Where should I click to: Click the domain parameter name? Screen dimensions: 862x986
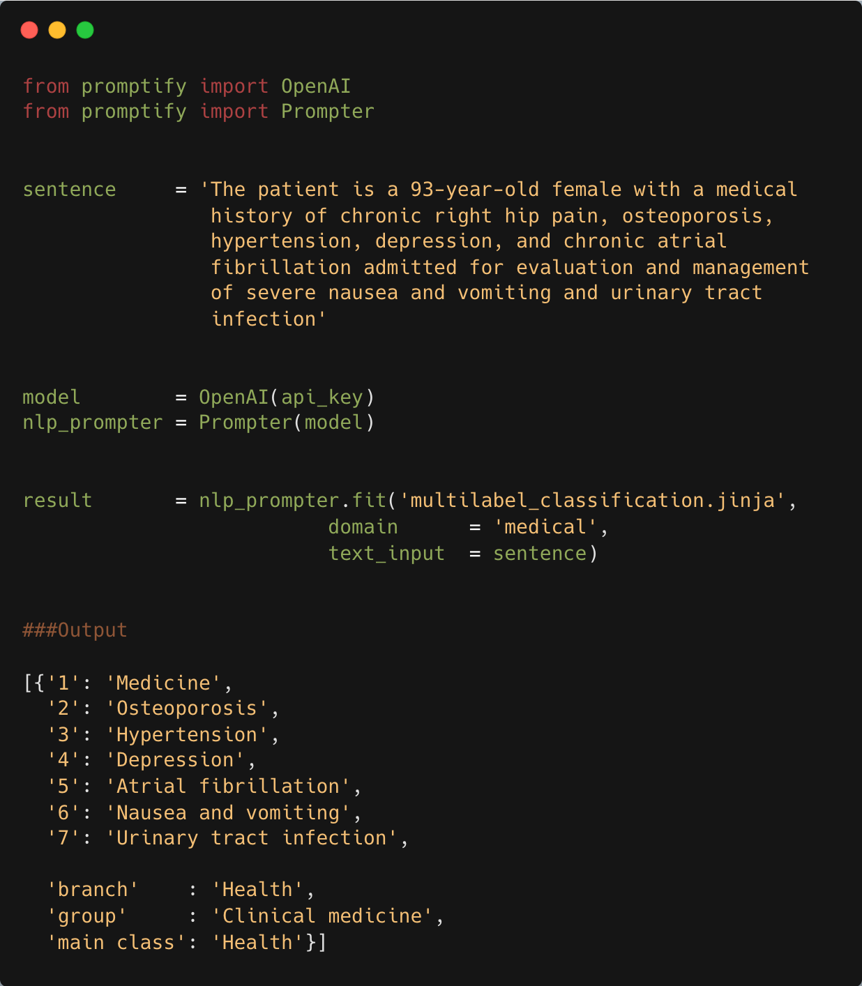[363, 527]
